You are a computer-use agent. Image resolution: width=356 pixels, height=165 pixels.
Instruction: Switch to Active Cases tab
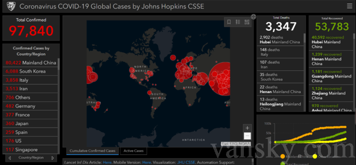[x=133, y=151]
